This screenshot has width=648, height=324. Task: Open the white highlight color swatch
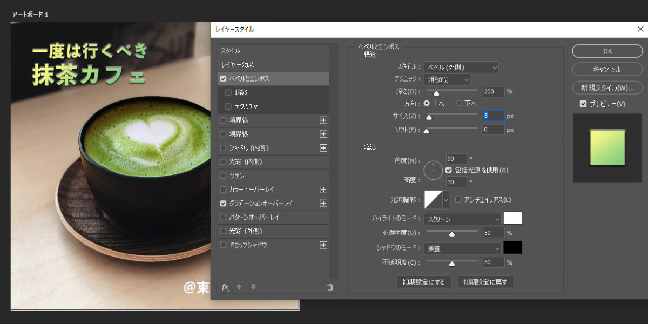coord(513,218)
